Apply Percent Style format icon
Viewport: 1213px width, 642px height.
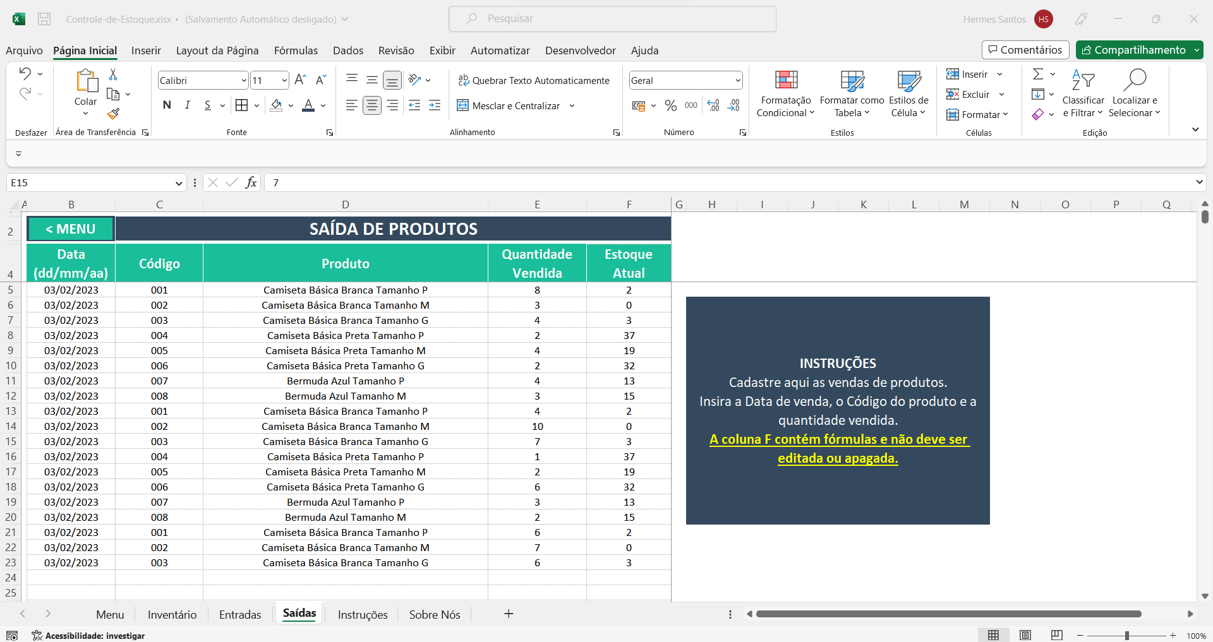[671, 105]
